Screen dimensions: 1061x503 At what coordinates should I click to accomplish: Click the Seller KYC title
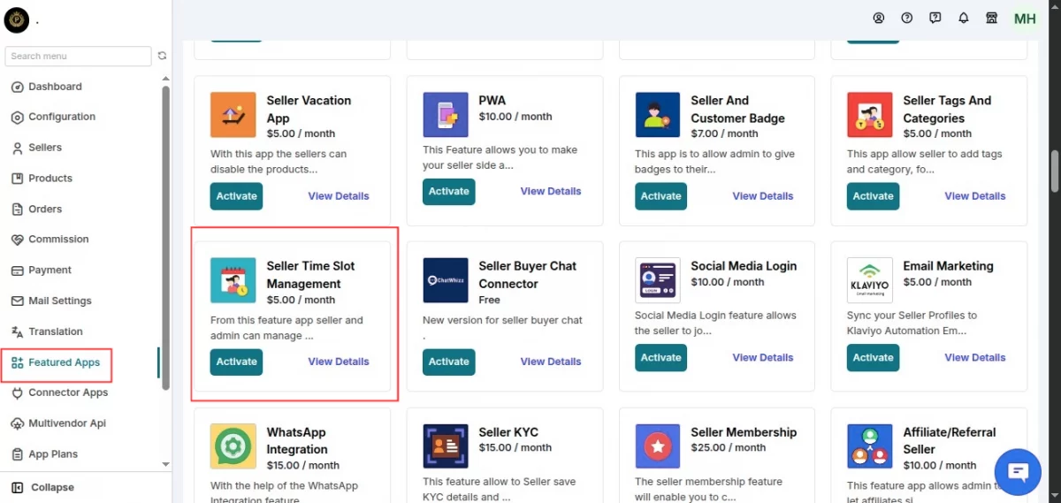508,432
